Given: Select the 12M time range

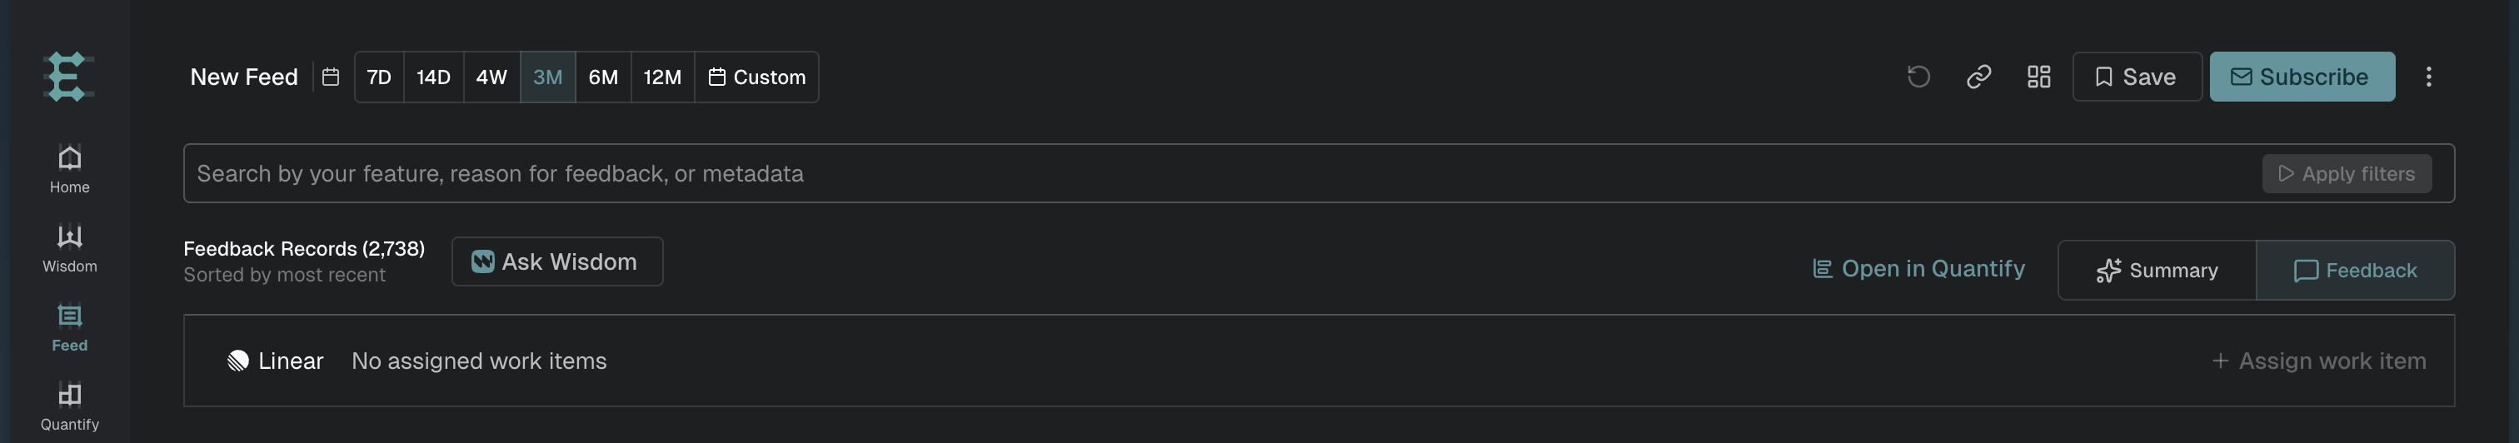Looking at the screenshot, I should click(x=662, y=77).
